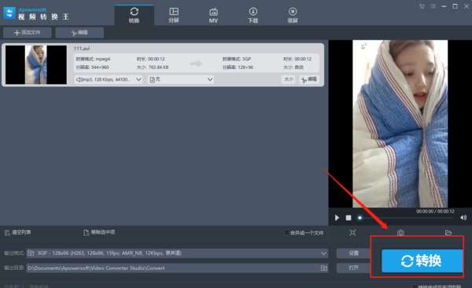
Task: Click the 编辑 edit button in 111.avi row
Action: 309,79
